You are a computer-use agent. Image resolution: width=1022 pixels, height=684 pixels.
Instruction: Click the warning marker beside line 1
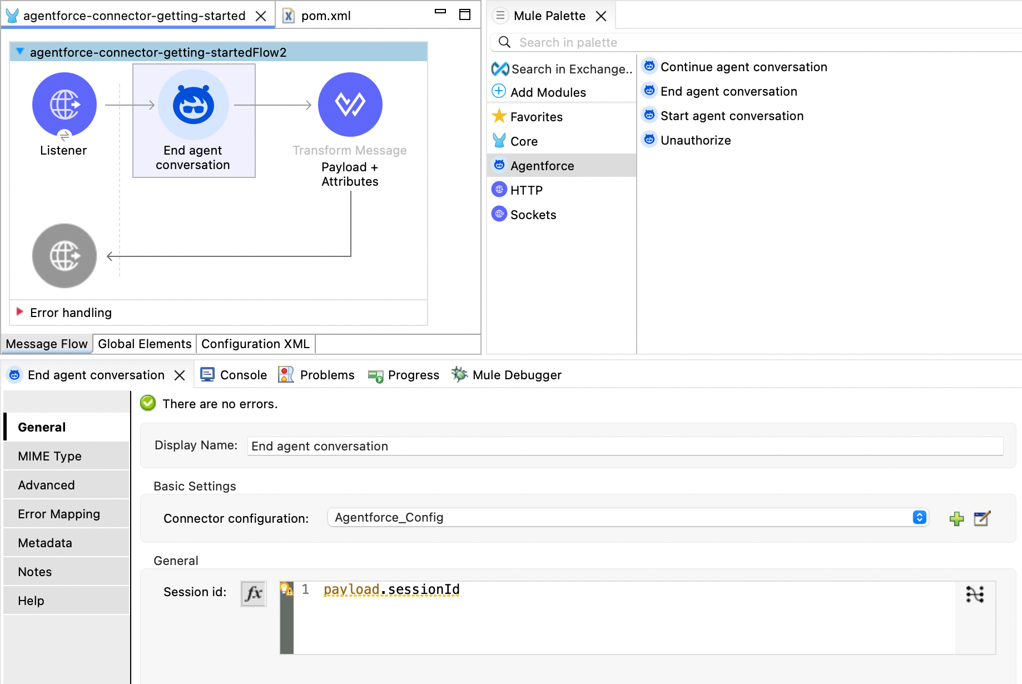point(286,589)
